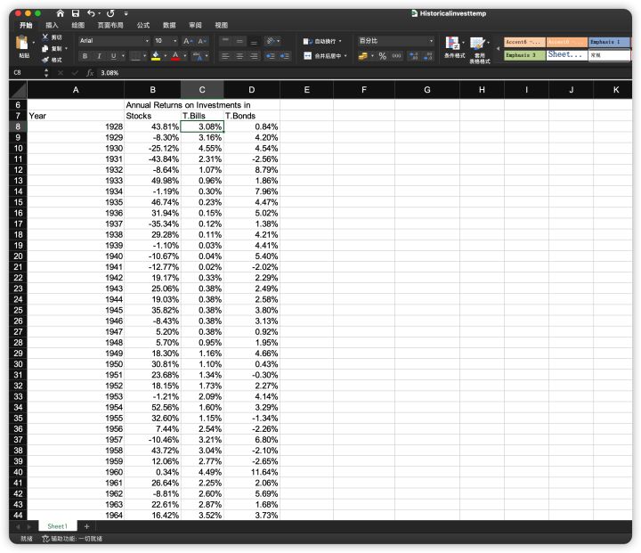Align cell content to top
The height and width of the screenshot is (553, 641).
(225, 41)
